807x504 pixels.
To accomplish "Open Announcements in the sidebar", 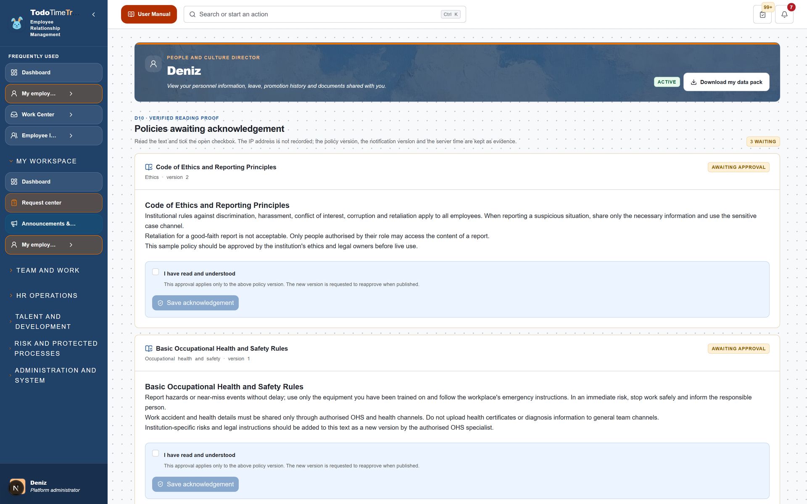I will [54, 224].
